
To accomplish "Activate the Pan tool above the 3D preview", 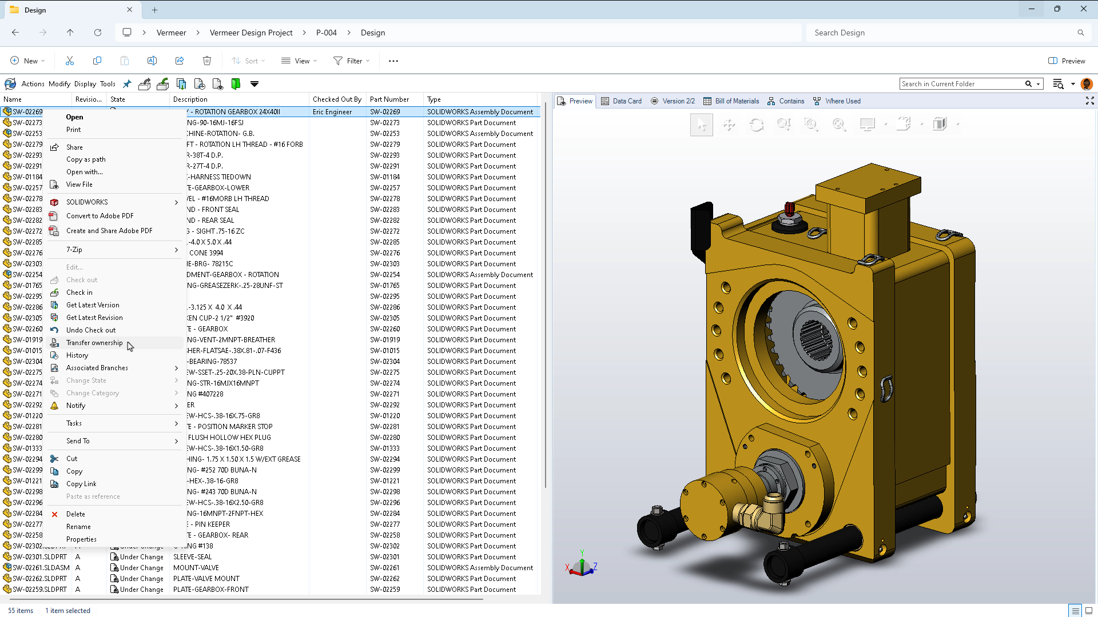I will (x=729, y=125).
